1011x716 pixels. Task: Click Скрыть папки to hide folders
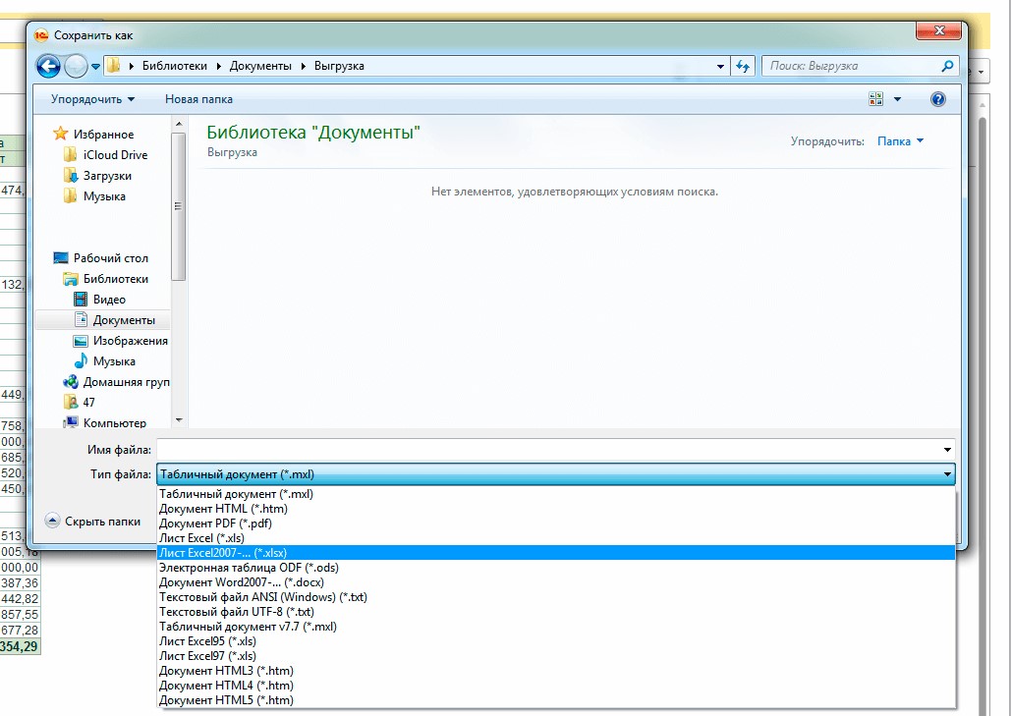[93, 522]
